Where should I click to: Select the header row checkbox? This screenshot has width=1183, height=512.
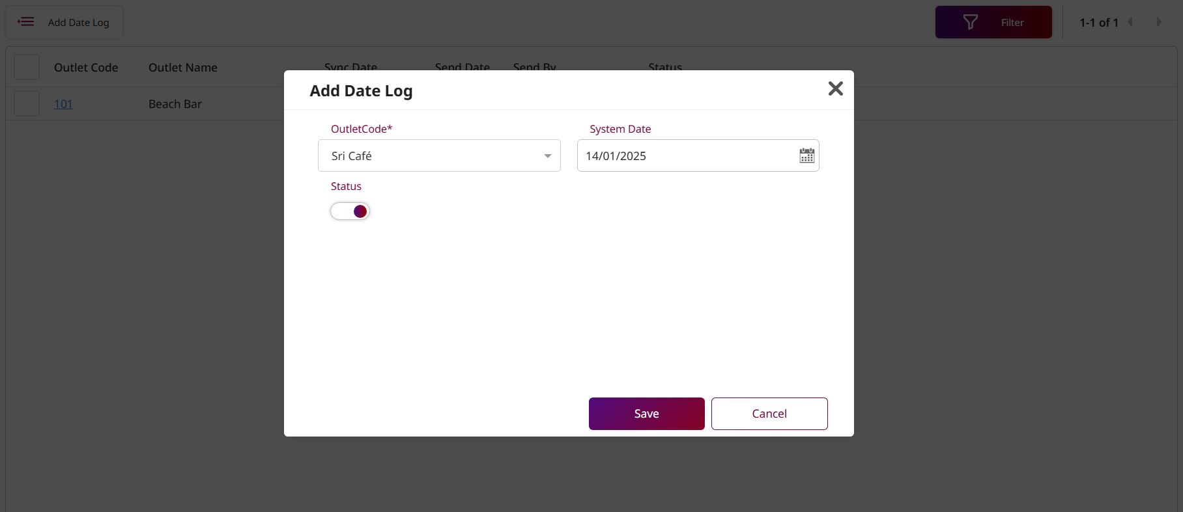coord(27,67)
